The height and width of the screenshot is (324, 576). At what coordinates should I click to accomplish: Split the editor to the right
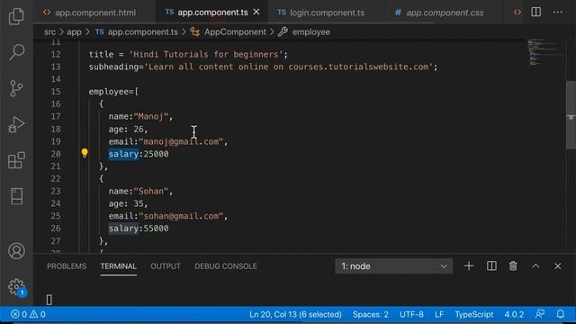click(x=536, y=12)
